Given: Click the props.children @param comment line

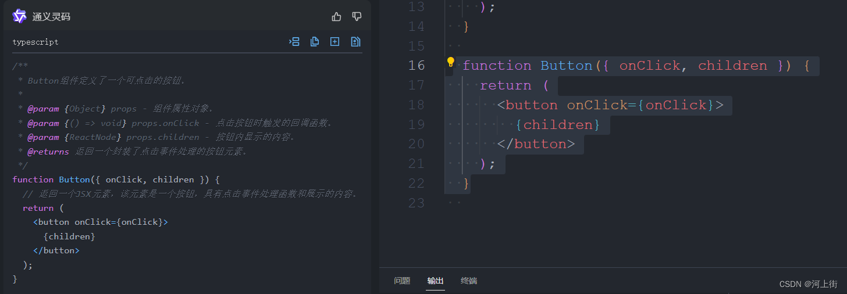Looking at the screenshot, I should click(x=156, y=137).
